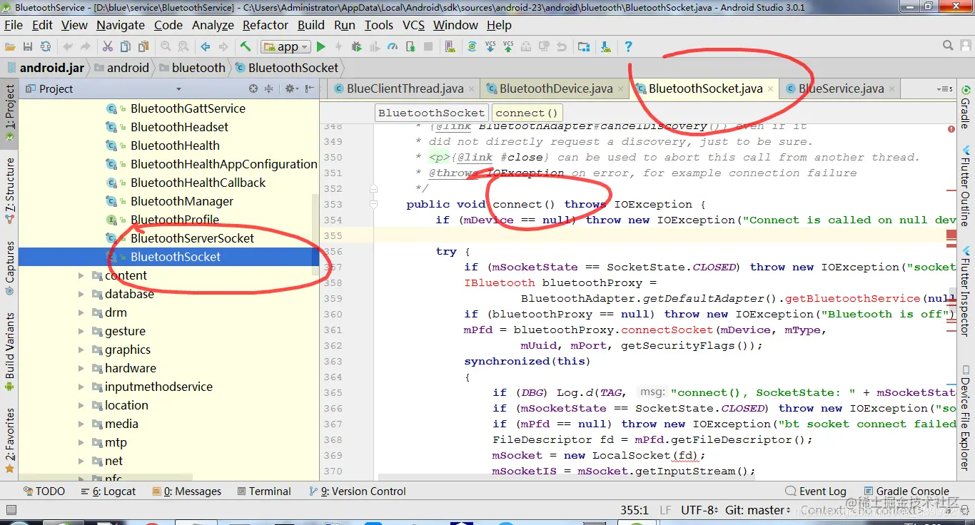Click the Attach Debugger to process icon
Viewport: 975px width, 525px height.
pos(410,46)
